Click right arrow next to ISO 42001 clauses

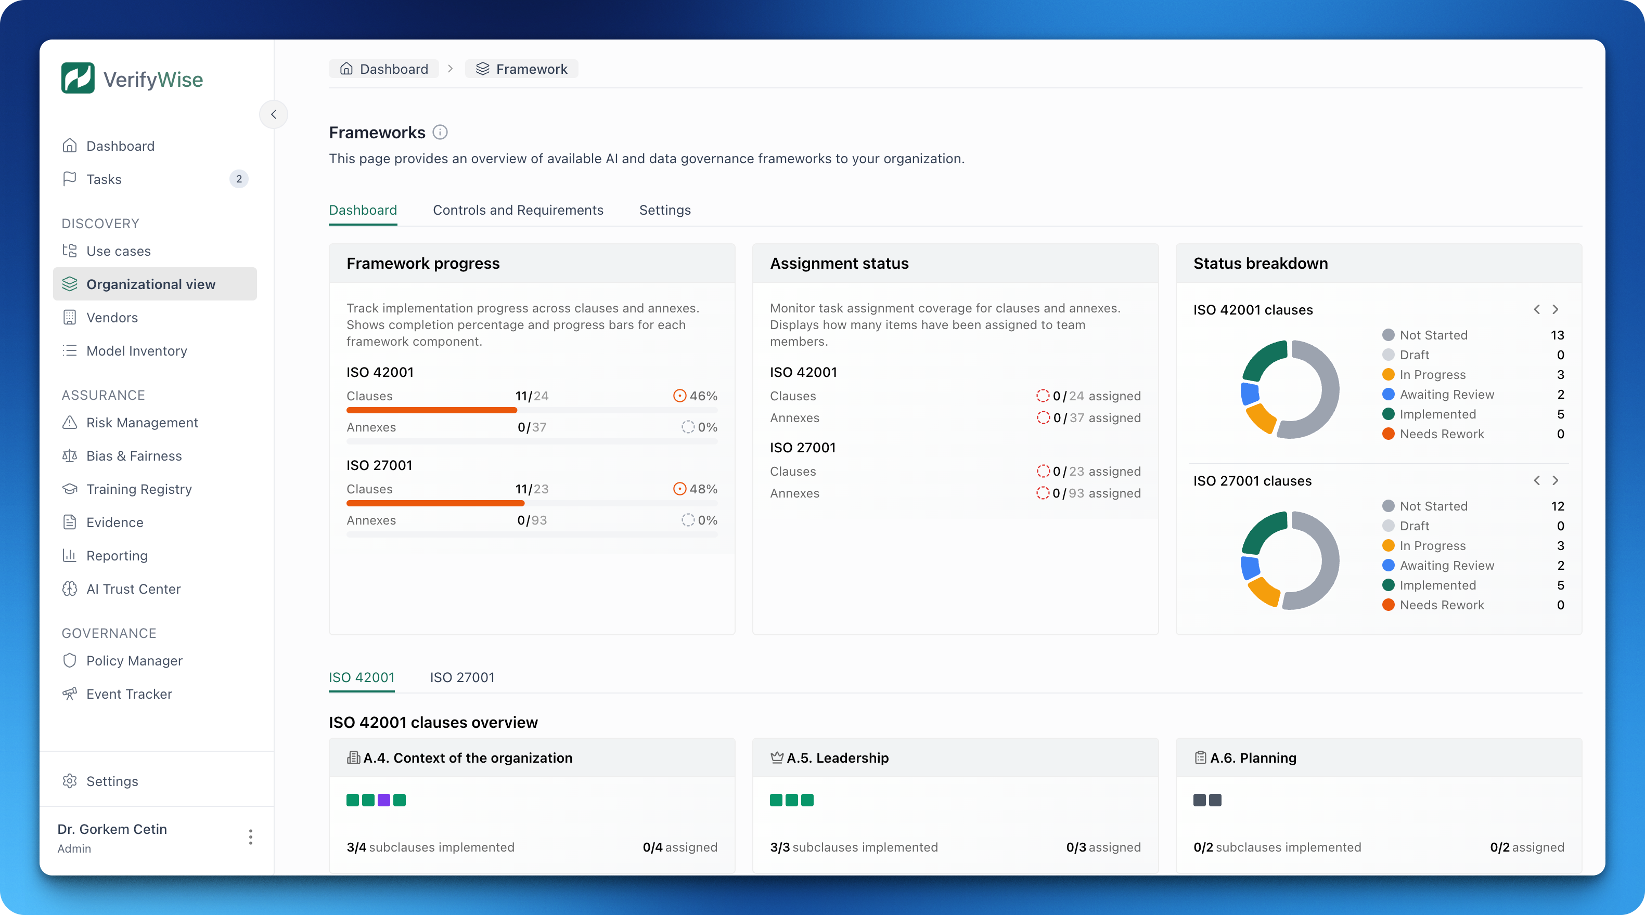coord(1556,309)
